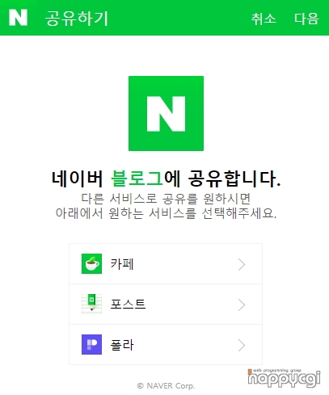Open the chevron arrow for 포스트
The width and height of the screenshot is (329, 395).
point(242,305)
